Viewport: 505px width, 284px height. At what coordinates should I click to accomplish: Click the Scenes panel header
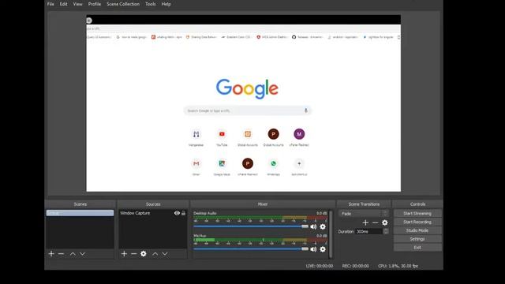pos(80,204)
